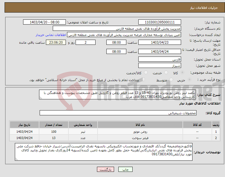The height and width of the screenshot is (177, 225).
Task: Click row number 1 cell
Action: pyautogui.click(x=216, y=131)
